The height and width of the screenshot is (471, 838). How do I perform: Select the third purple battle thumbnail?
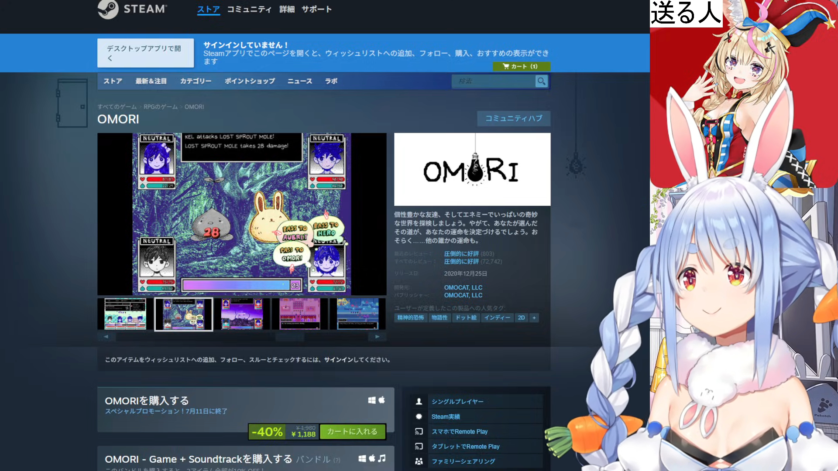[x=242, y=314]
